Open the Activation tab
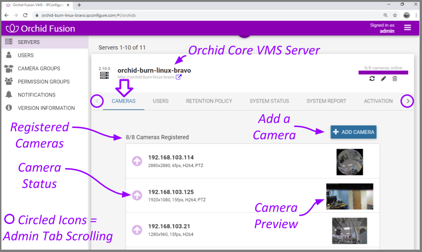The height and width of the screenshot is (252, 422). pos(378,101)
